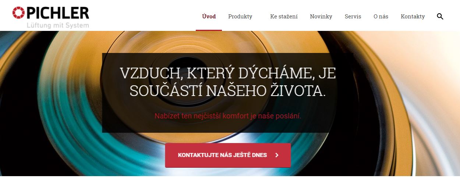Select the Úvod menu item
This screenshot has width=460, height=196.
[209, 17]
